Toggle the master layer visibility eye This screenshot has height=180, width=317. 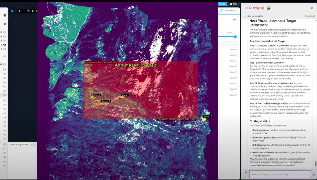click(x=5, y=24)
